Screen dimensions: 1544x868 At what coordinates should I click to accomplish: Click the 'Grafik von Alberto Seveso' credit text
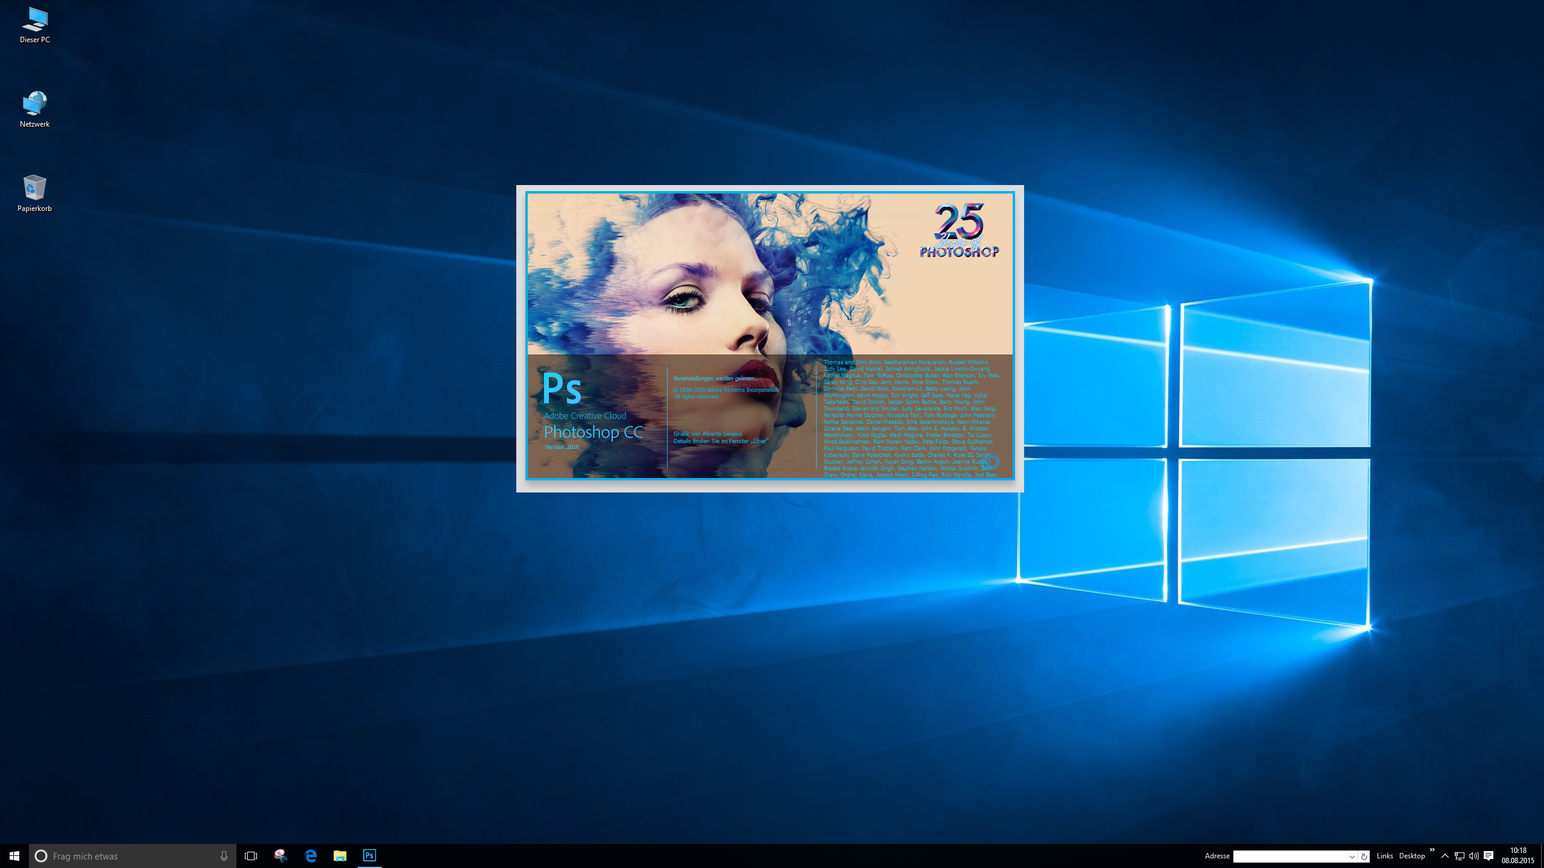point(707,434)
